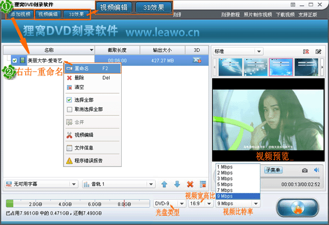Click the 输出大小 column header
Image resolution: width=329 pixels, height=225 pixels.
(162, 50)
